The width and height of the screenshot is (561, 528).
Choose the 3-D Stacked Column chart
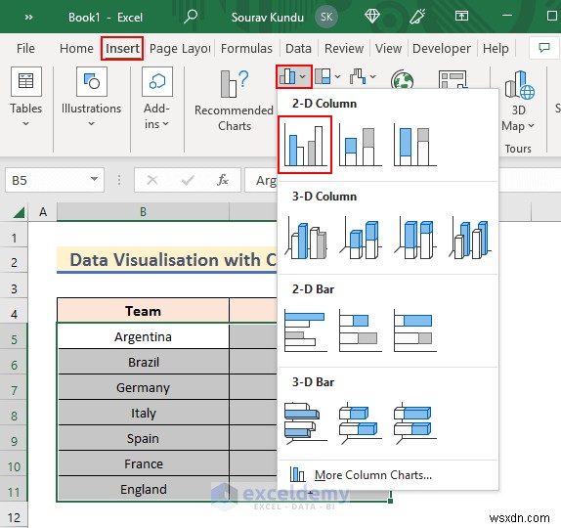pos(361,239)
